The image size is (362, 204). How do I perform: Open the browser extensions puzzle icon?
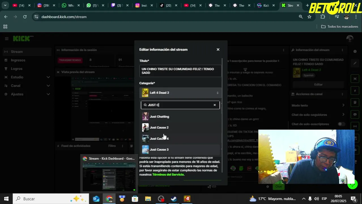click(323, 17)
